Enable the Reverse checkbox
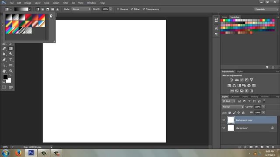 pyautogui.click(x=118, y=9)
